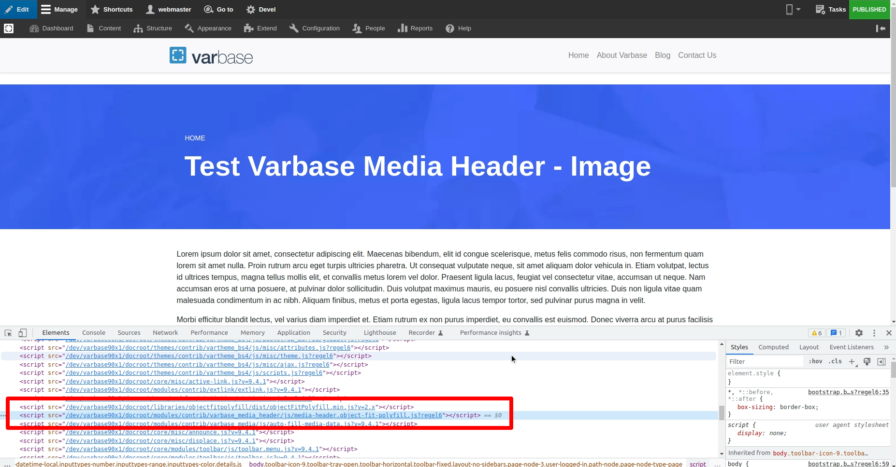Open the Devel gear menu
Viewport: 896px width, 467px height.
[x=261, y=9]
